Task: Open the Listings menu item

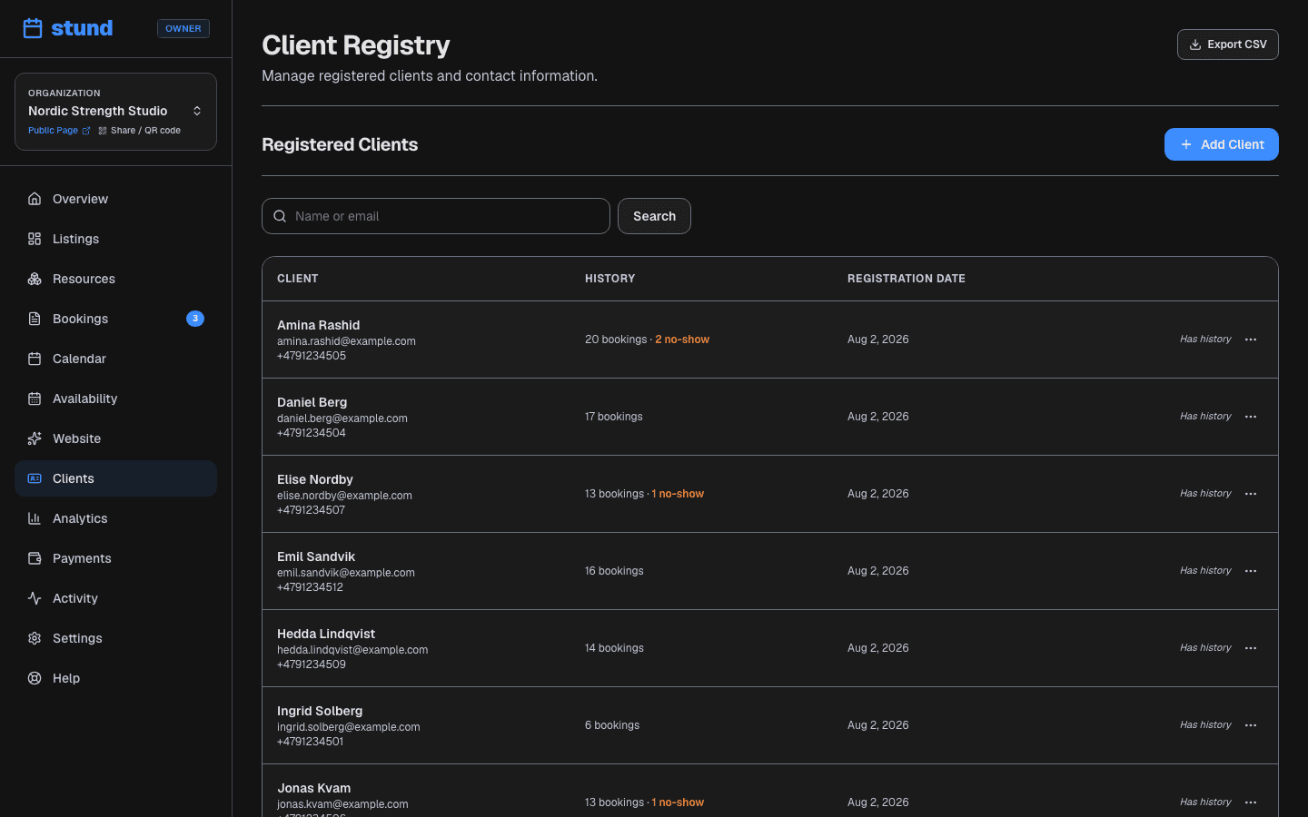Action: coord(115,239)
